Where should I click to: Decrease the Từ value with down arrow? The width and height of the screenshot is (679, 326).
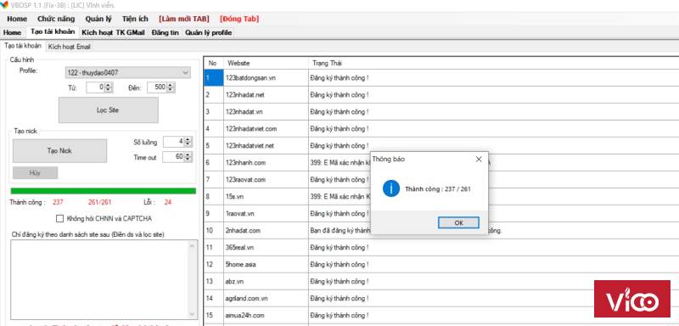click(109, 90)
